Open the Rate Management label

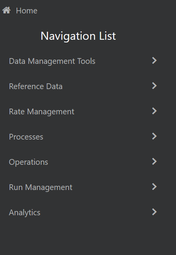41,112
